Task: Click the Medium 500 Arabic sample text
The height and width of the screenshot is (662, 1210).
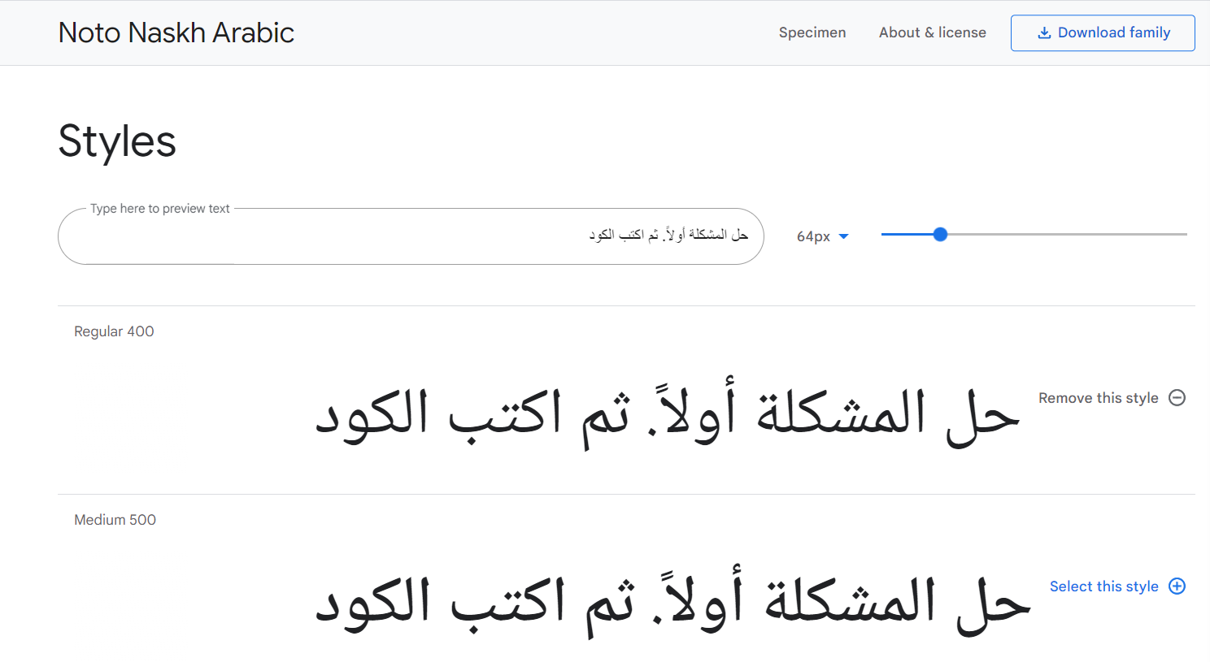Action: [x=672, y=603]
